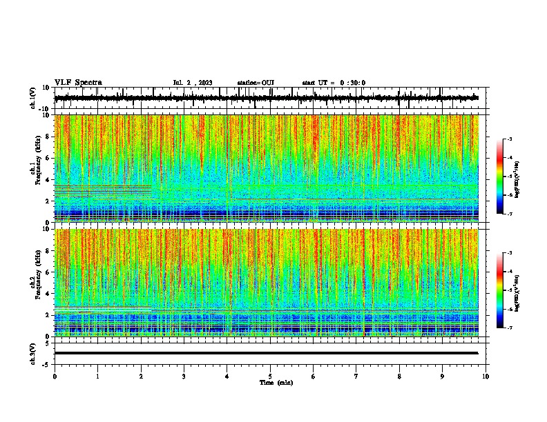547x422 pixels.
Task: Select the Jul 2, 2023 date label
Action: pyautogui.click(x=193, y=83)
